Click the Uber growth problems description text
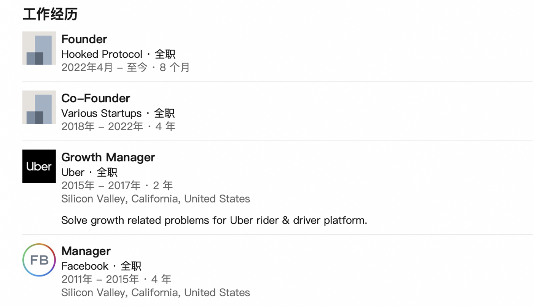The image size is (534, 307). point(214,220)
